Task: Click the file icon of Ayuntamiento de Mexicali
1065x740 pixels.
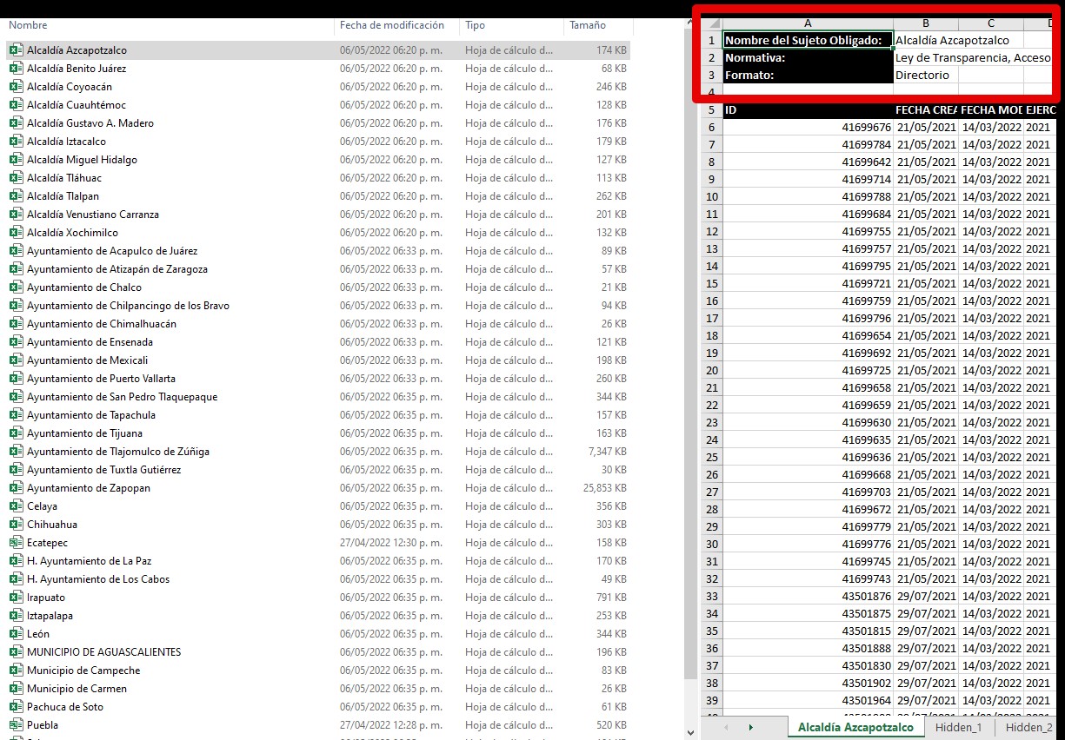Action: pyautogui.click(x=16, y=360)
